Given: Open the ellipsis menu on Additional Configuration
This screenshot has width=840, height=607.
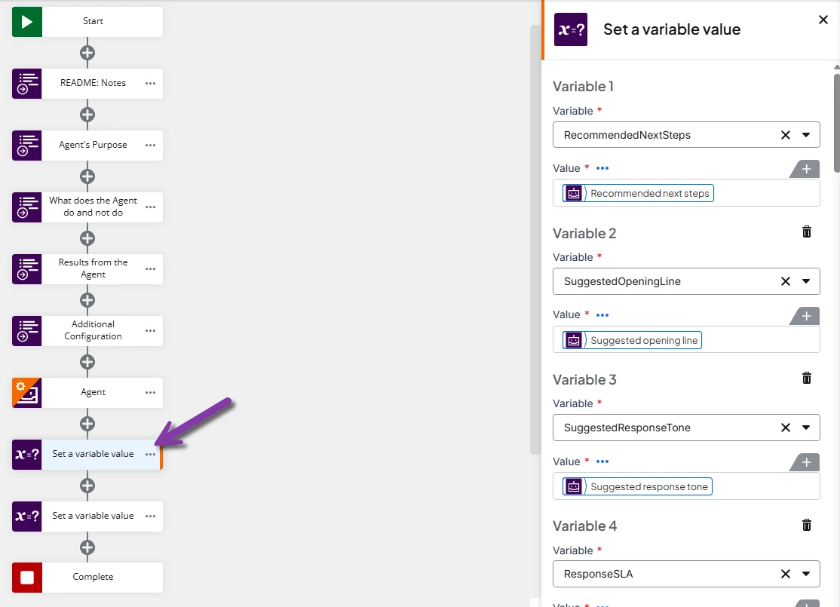Looking at the screenshot, I should click(x=151, y=330).
